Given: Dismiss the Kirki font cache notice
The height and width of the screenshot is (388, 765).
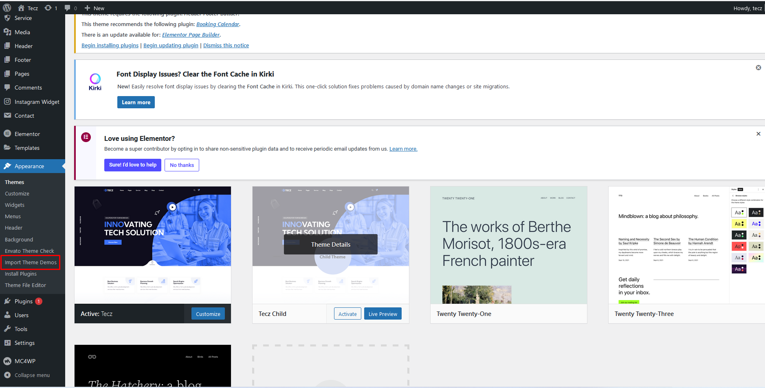Looking at the screenshot, I should pyautogui.click(x=758, y=68).
